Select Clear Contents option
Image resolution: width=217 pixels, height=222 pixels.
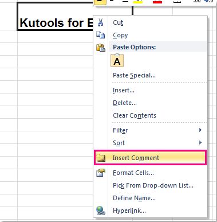tap(135, 115)
